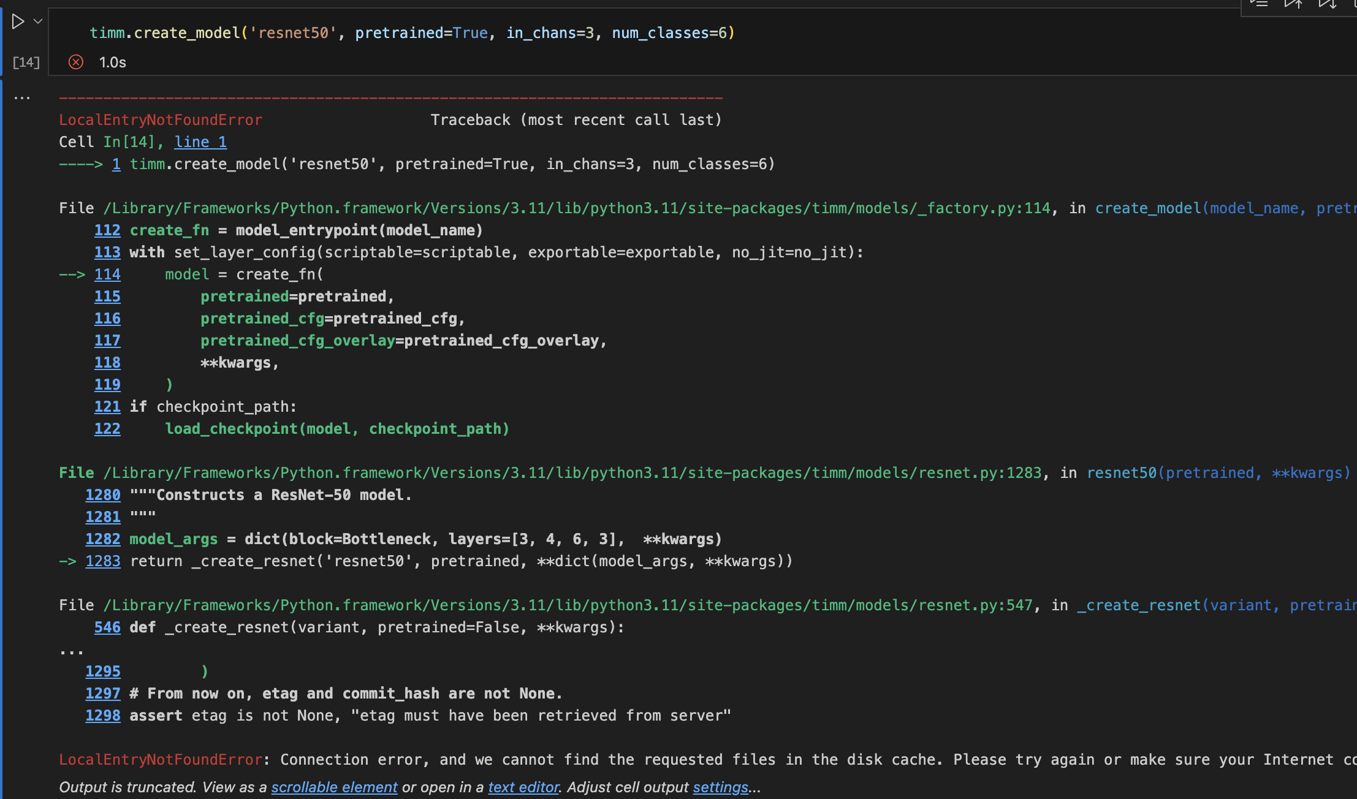Jump to line 117 link
This screenshot has height=799, width=1357.
coord(107,341)
